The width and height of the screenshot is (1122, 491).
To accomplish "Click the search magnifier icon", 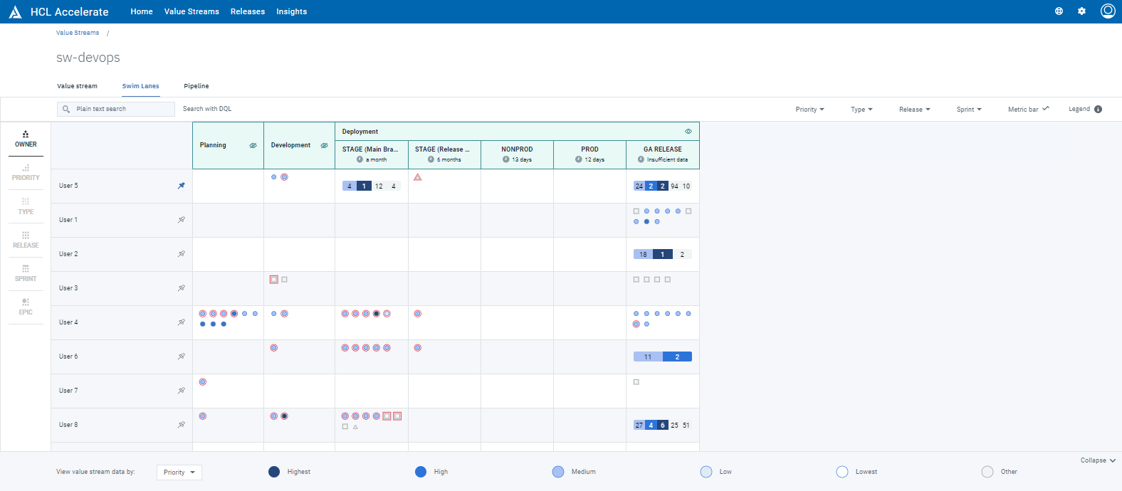I will point(66,109).
